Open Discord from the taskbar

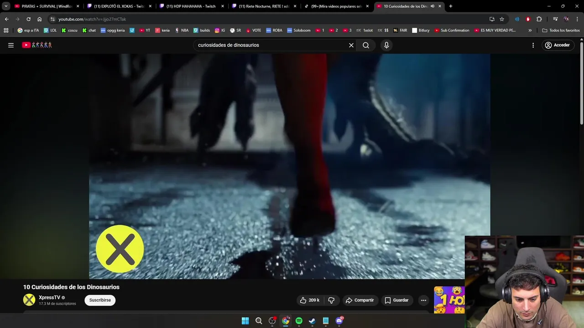tap(339, 321)
